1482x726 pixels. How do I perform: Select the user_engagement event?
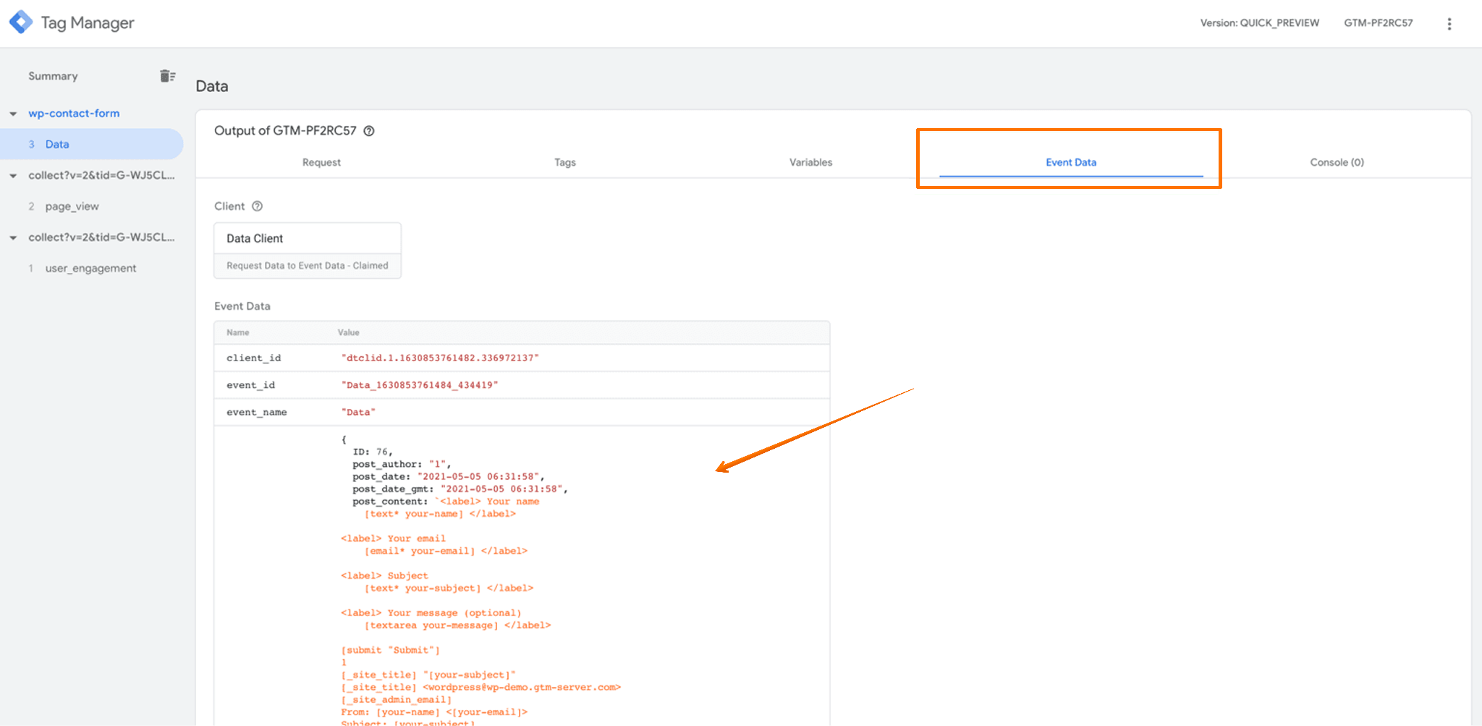pyautogui.click(x=90, y=269)
